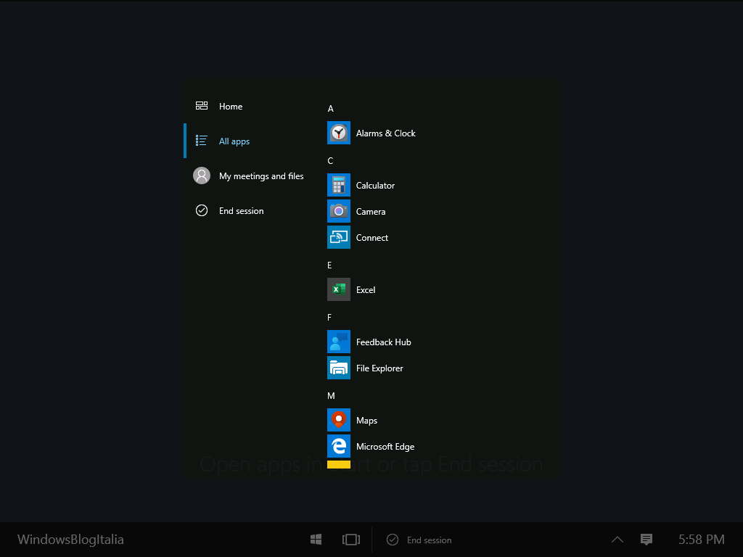Click the Connect app icon
Viewport: 743px width, 557px height.
(339, 237)
